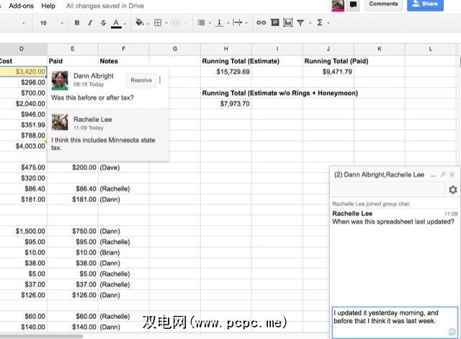Viewport: 461px width, 339px height.
Task: Open the functions sigma menu
Action: pos(320,22)
